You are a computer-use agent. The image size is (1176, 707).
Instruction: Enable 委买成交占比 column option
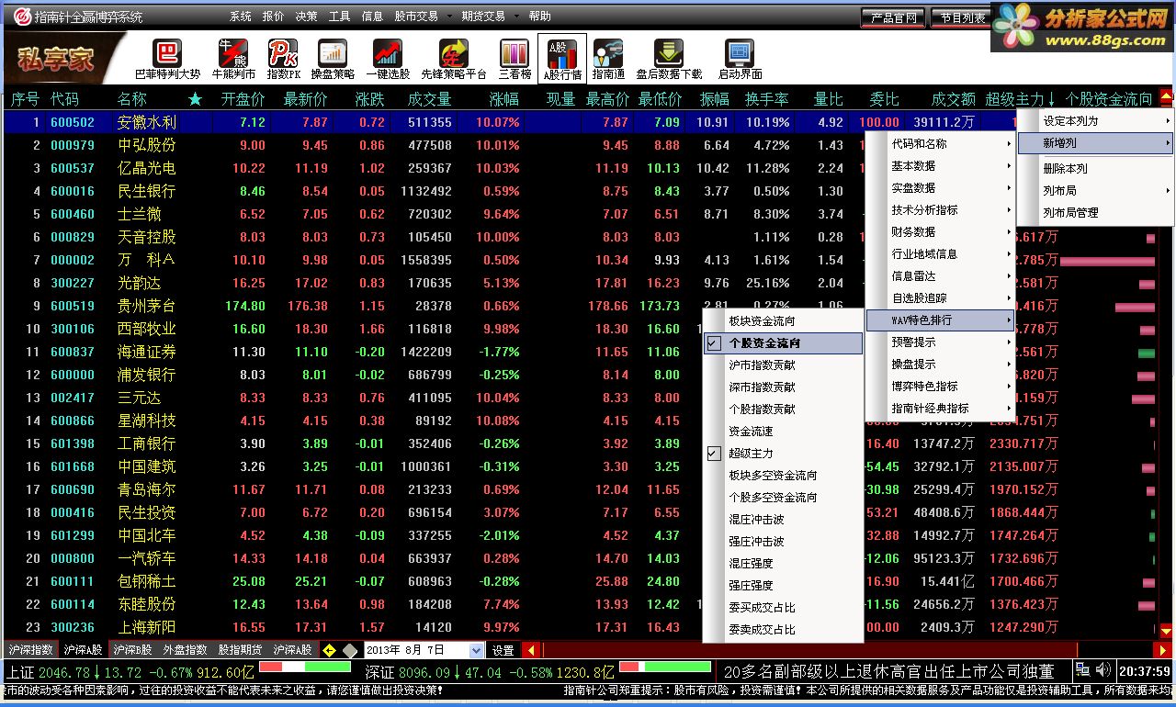[783, 608]
